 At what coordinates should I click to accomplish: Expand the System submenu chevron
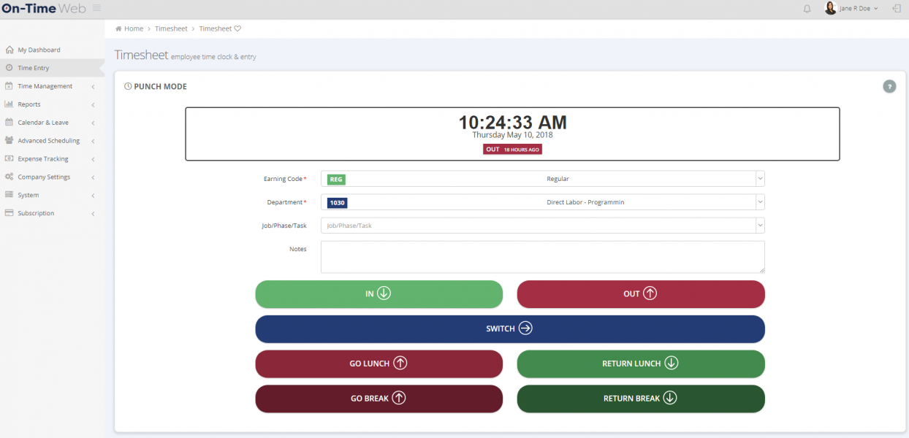pos(94,196)
